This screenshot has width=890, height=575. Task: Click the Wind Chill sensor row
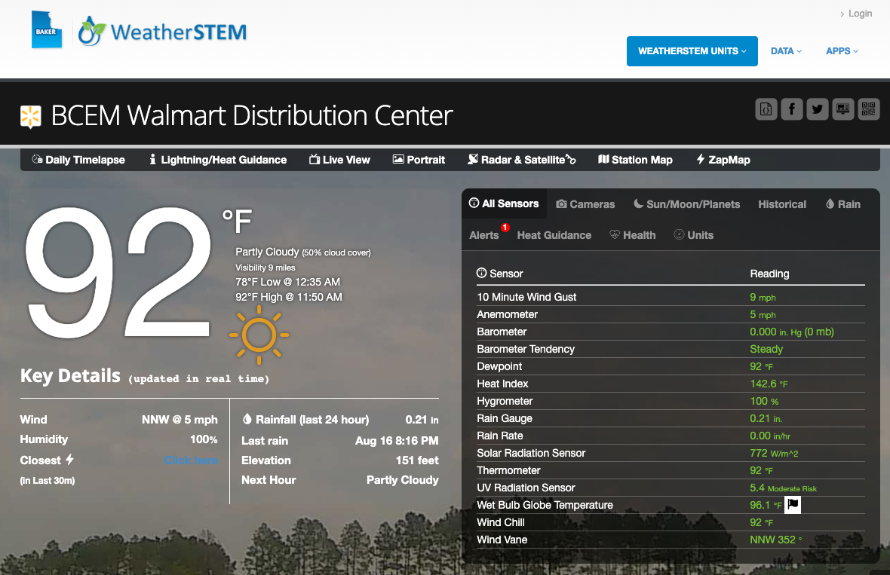coord(671,522)
